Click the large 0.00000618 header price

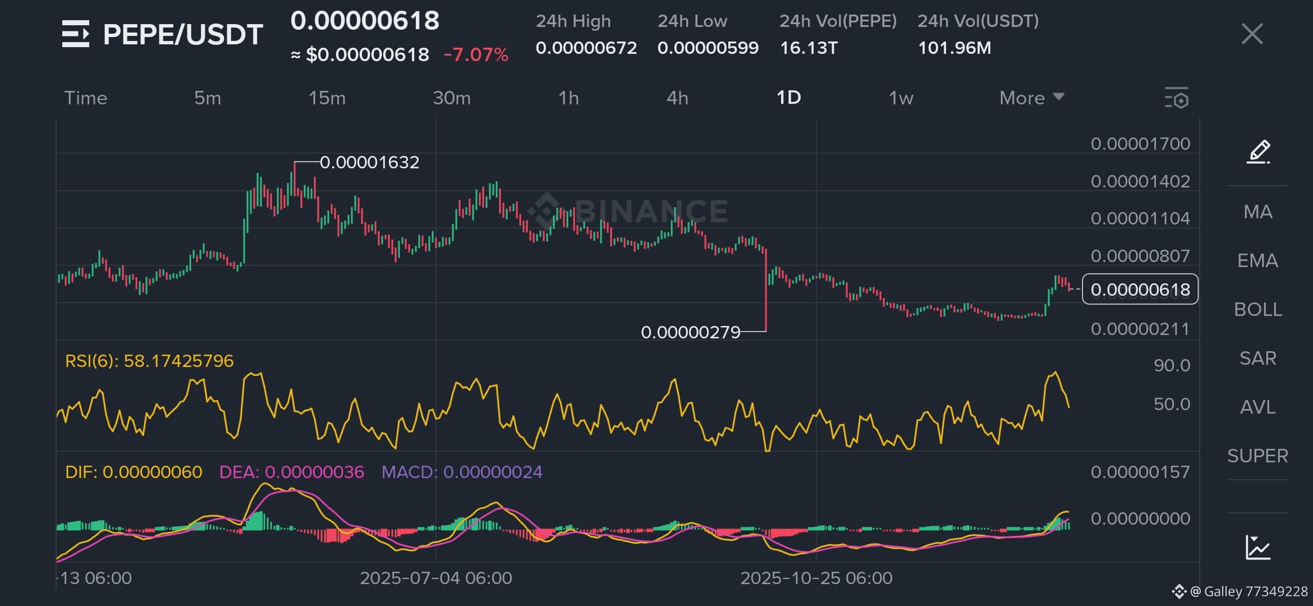365,21
